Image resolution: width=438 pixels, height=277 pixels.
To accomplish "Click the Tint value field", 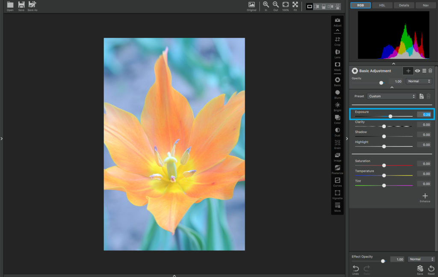I will (x=424, y=184).
